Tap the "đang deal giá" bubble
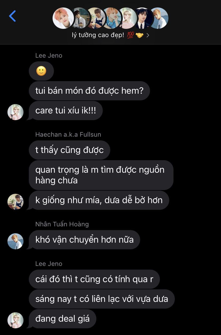This screenshot has width=221, height=335. (x=62, y=319)
